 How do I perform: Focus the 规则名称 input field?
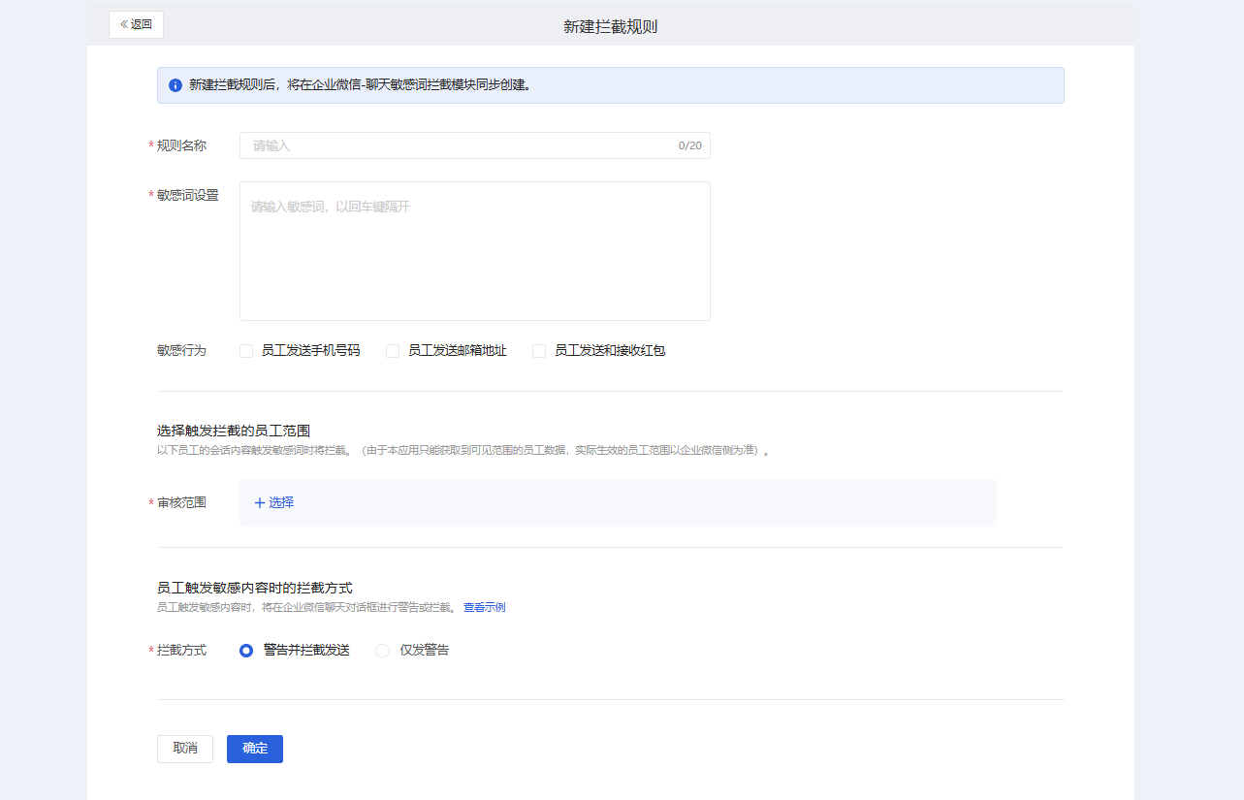pyautogui.click(x=474, y=145)
